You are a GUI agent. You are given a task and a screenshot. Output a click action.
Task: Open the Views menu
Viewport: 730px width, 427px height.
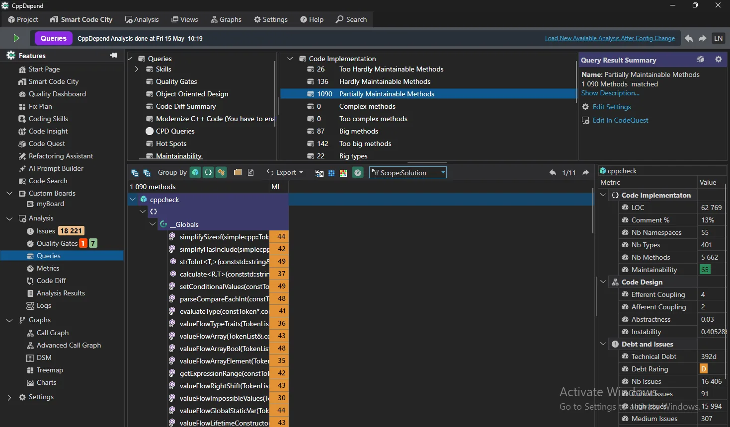(x=184, y=19)
